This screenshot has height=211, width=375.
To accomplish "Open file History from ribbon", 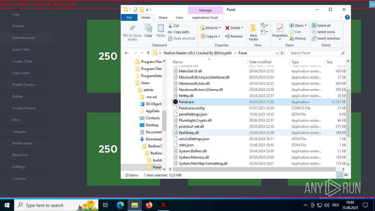I will point(298,38).
